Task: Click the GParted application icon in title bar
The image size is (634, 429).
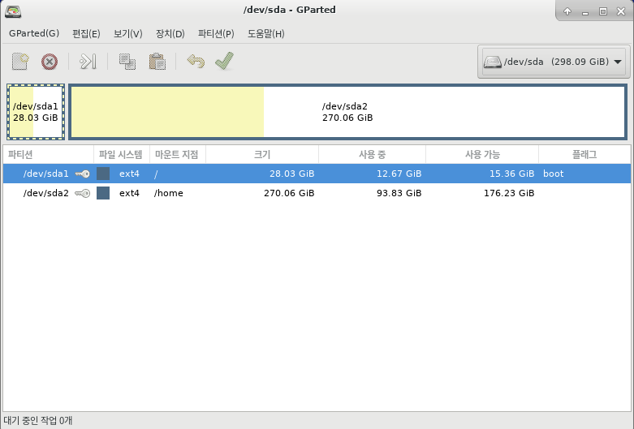Action: tap(13, 11)
